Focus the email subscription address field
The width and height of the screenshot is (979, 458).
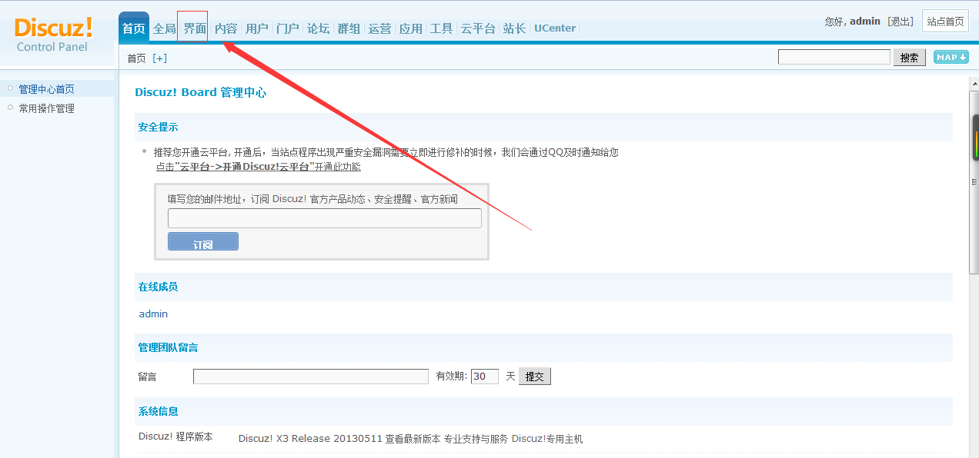click(x=325, y=218)
